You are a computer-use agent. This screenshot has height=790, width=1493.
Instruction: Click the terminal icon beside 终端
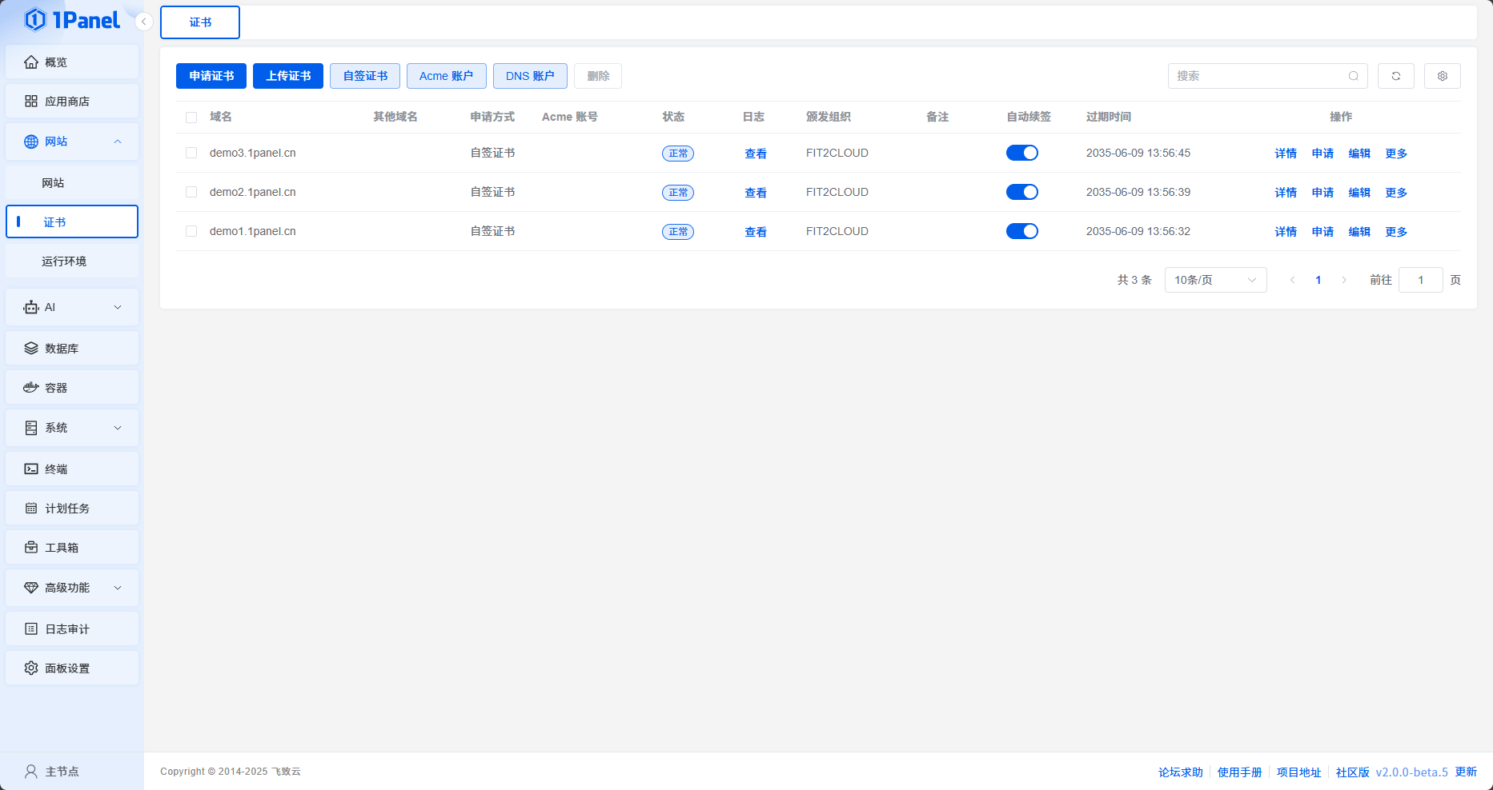[x=31, y=469]
